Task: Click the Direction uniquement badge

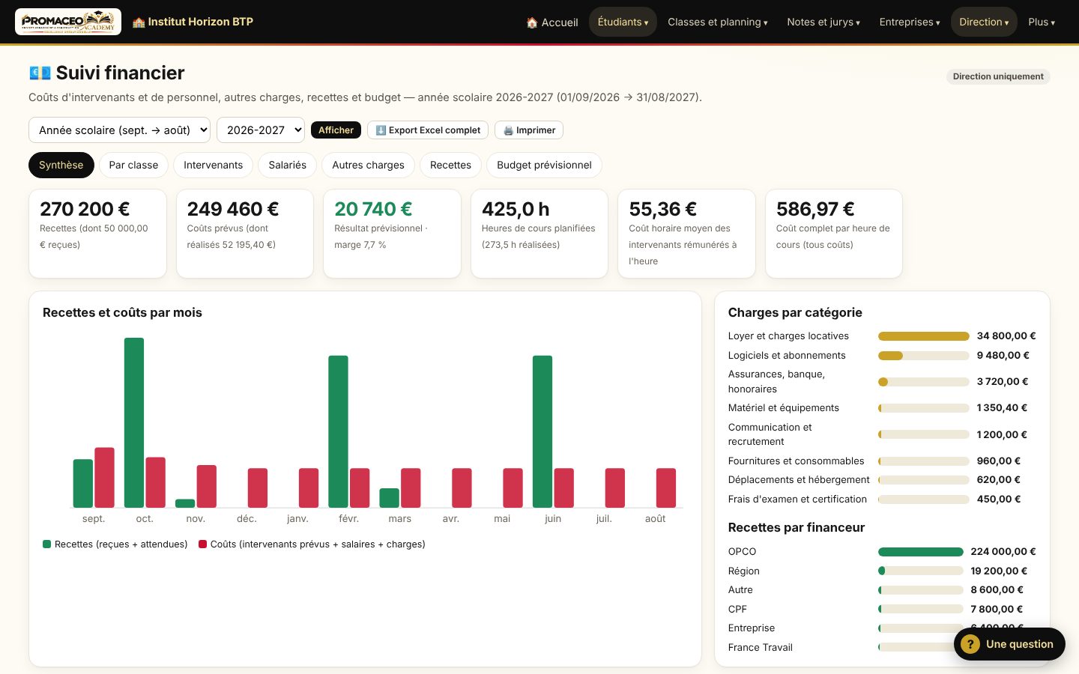Action: click(998, 76)
